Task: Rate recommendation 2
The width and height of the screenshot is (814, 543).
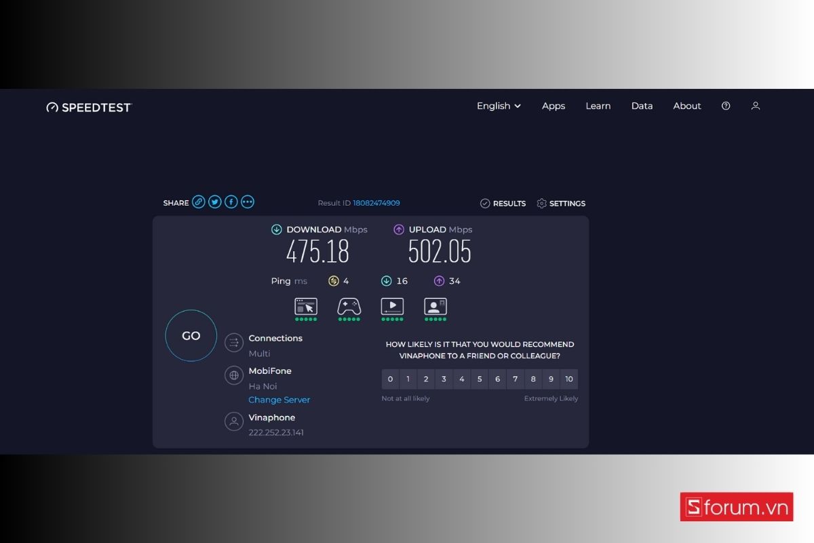Action: pos(426,379)
